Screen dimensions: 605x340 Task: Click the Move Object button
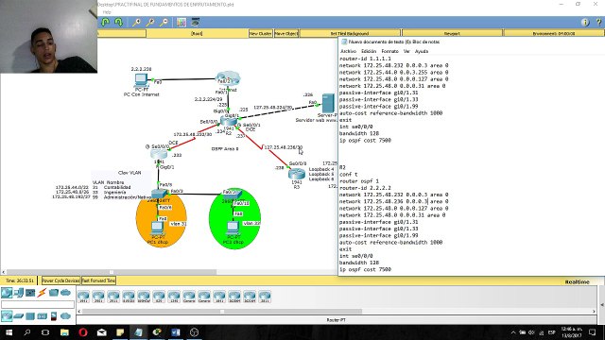click(285, 34)
